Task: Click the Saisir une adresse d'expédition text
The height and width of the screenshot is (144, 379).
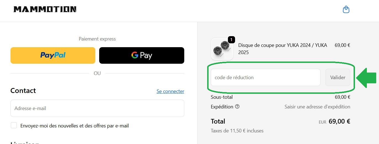Action: point(317,107)
